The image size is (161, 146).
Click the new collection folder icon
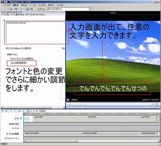click(x=97, y=9)
